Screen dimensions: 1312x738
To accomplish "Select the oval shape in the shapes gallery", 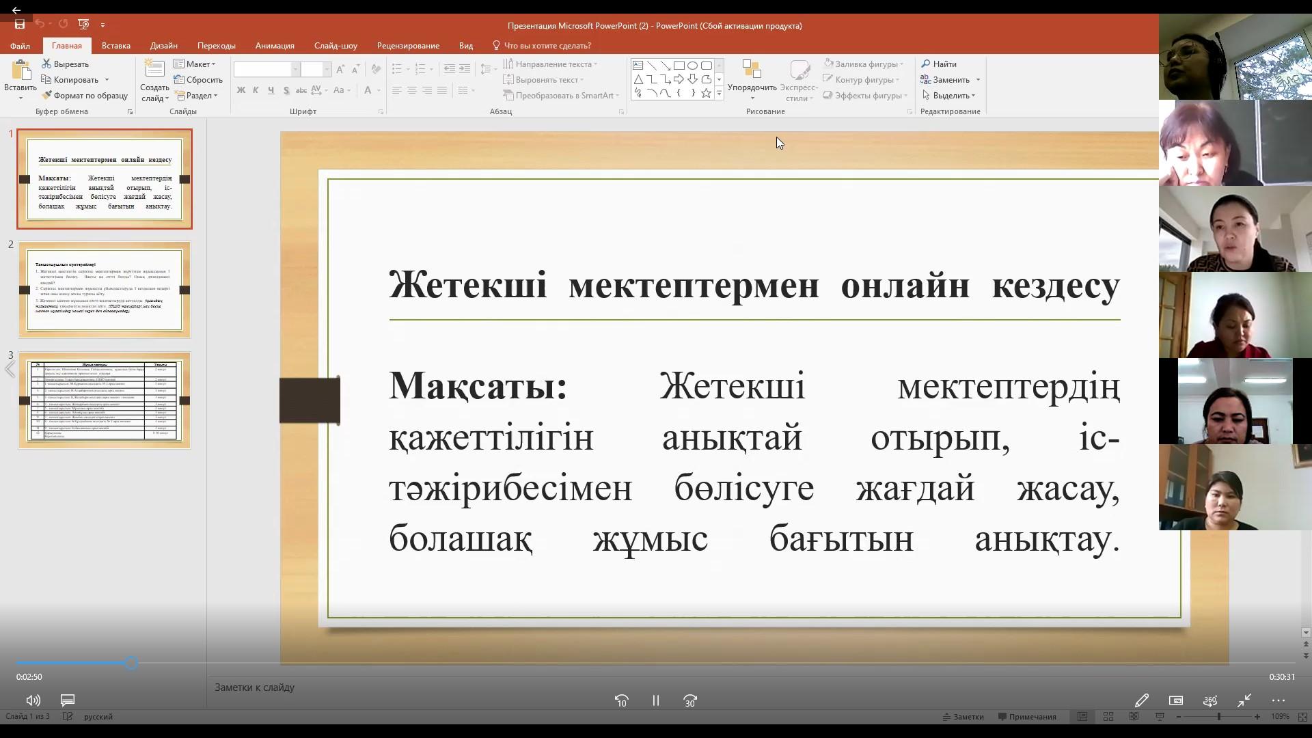I will [692, 66].
